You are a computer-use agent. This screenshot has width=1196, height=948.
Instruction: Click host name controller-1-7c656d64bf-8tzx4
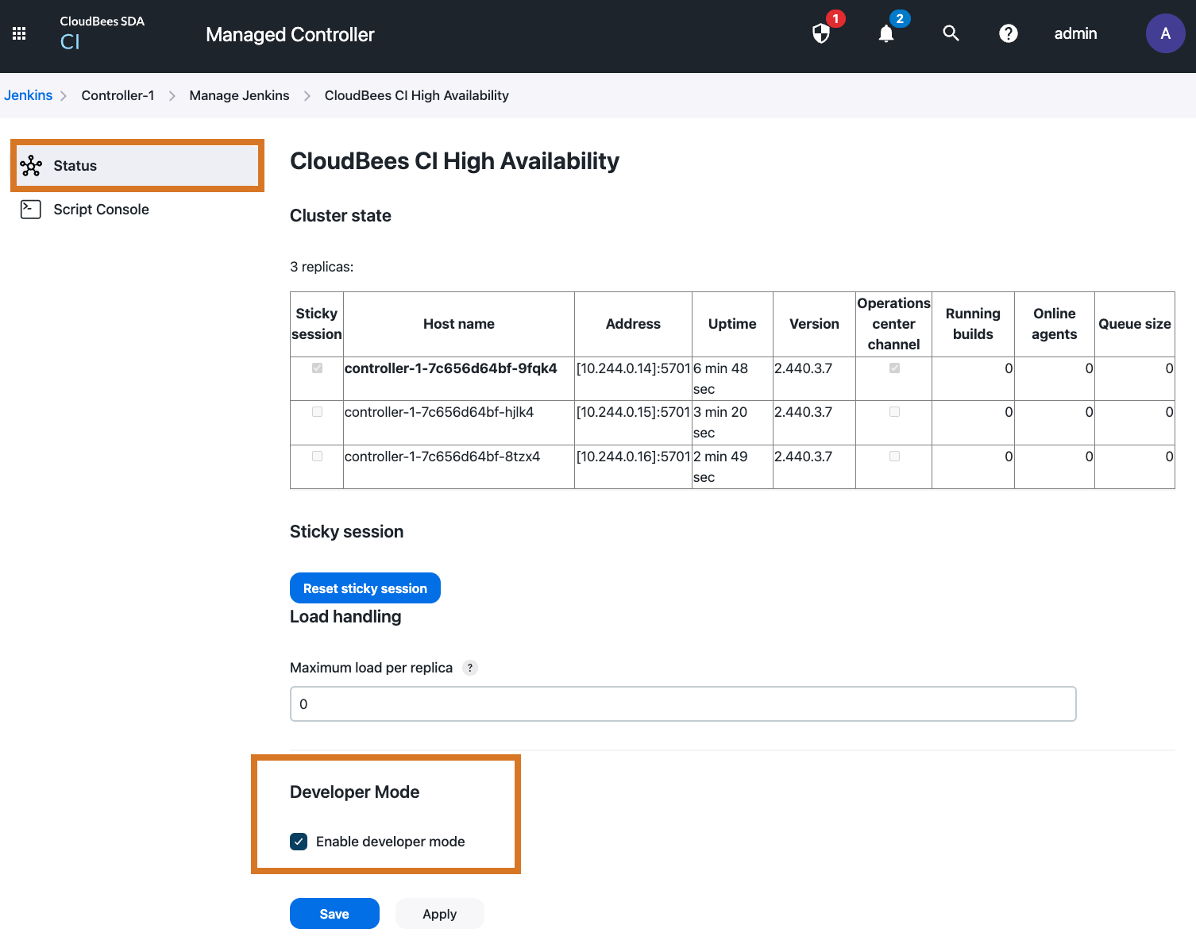(x=442, y=457)
